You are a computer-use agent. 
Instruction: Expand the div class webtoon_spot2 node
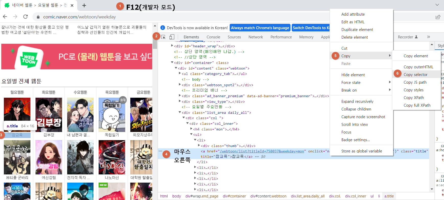point(180,84)
